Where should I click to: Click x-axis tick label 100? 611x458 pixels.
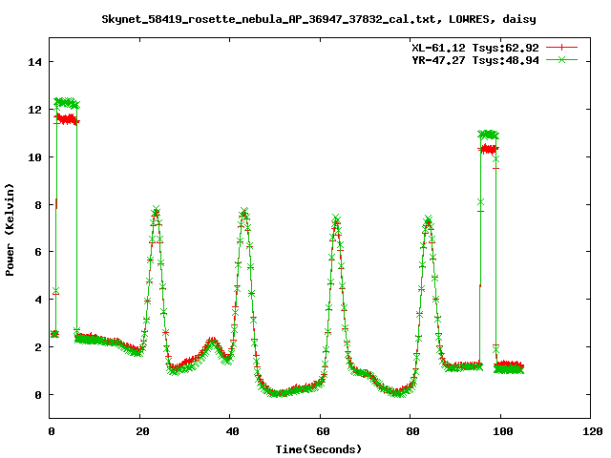coord(503,431)
